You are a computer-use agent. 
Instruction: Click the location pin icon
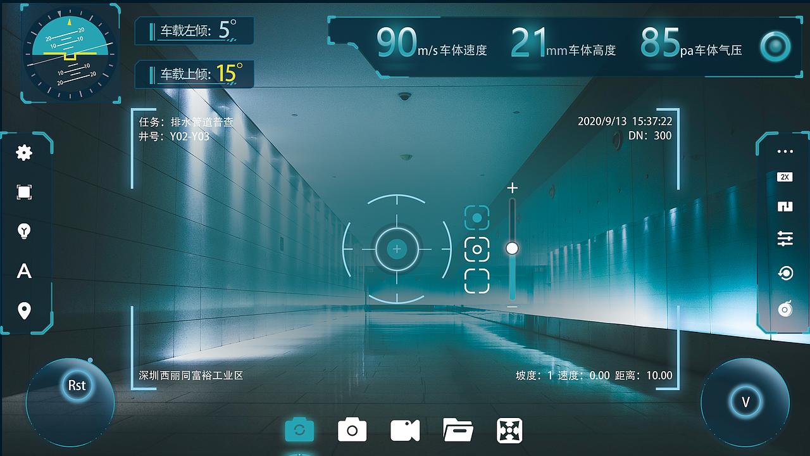[24, 310]
